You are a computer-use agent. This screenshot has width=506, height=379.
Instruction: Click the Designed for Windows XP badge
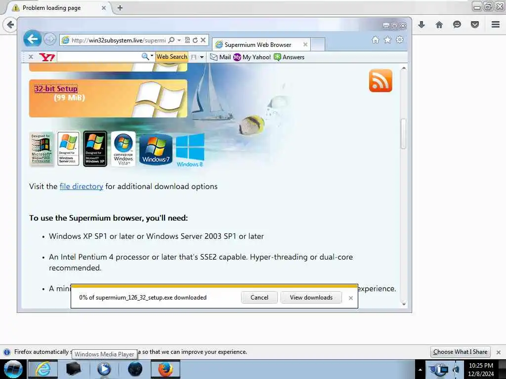point(95,149)
